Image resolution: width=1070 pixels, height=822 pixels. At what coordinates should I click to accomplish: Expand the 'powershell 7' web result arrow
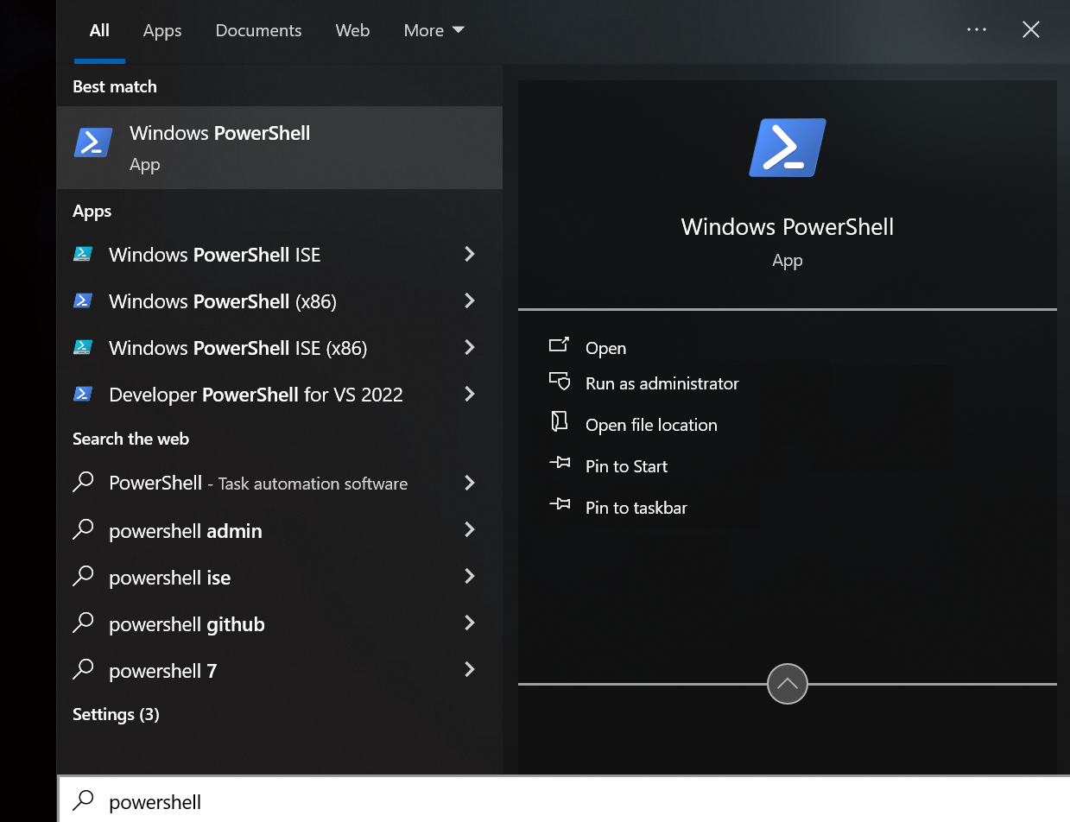[470, 669]
